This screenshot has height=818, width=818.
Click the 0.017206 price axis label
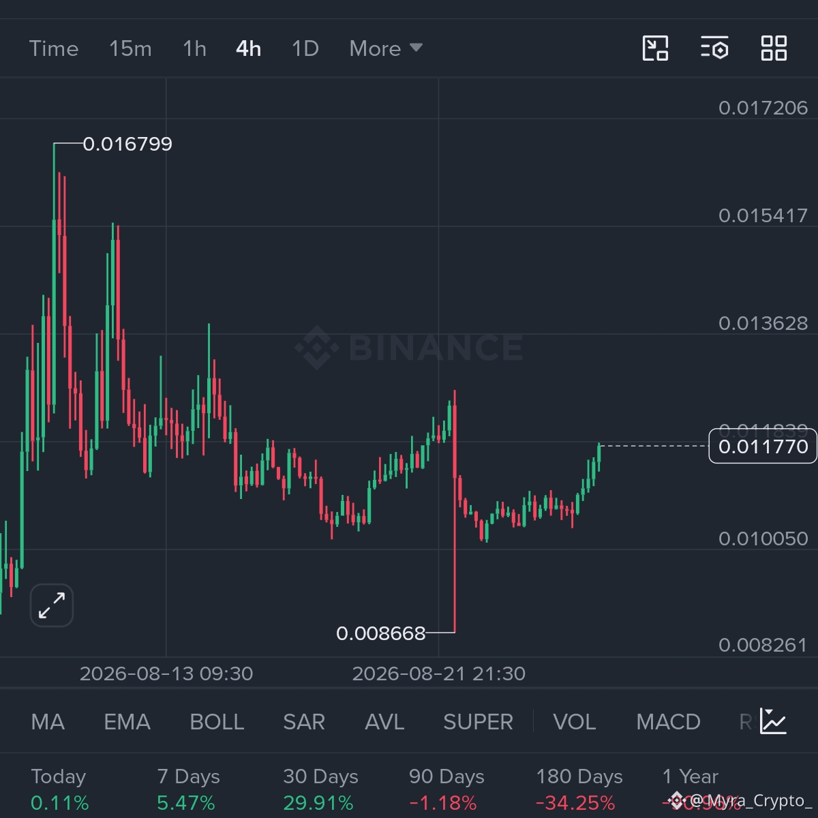point(763,108)
